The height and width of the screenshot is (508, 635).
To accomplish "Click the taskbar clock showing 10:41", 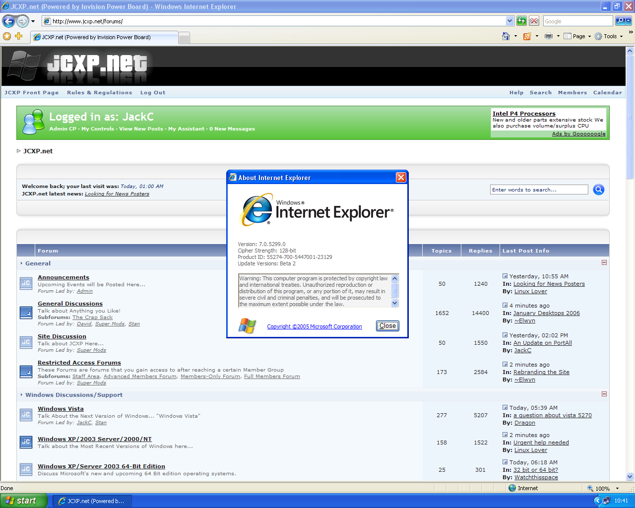I will [621, 501].
